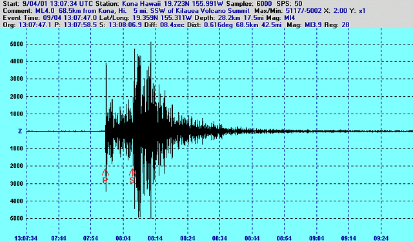Click station name Kona Hawaii
The height and width of the screenshot is (242, 413).
141,4
